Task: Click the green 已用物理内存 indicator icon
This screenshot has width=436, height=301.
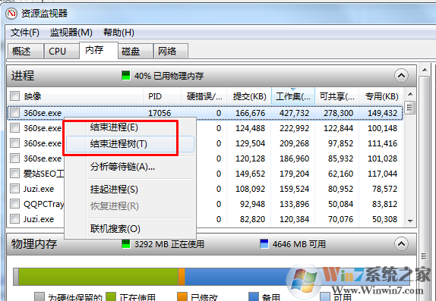Action: [x=125, y=75]
